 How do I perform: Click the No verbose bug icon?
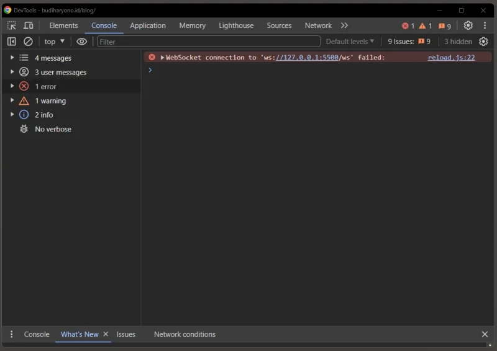point(24,129)
